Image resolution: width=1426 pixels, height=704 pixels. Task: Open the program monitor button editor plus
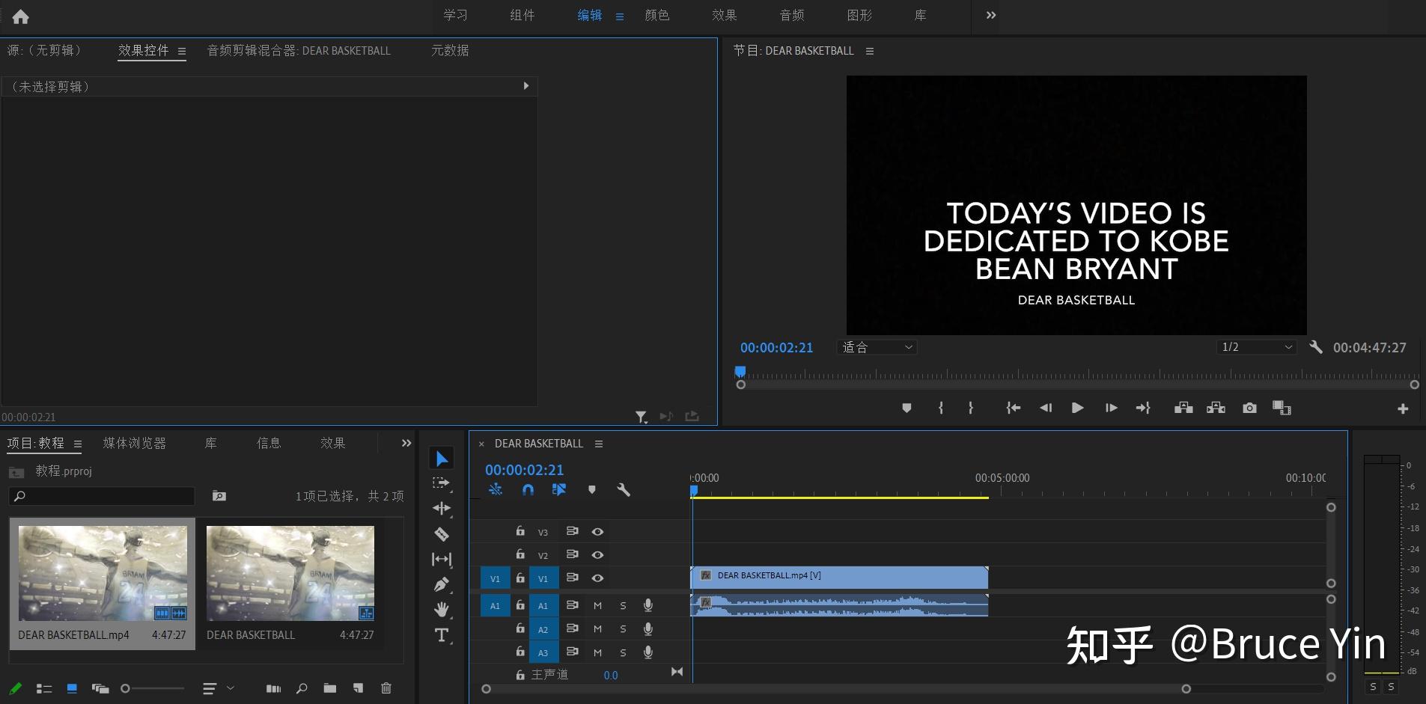[x=1403, y=408]
